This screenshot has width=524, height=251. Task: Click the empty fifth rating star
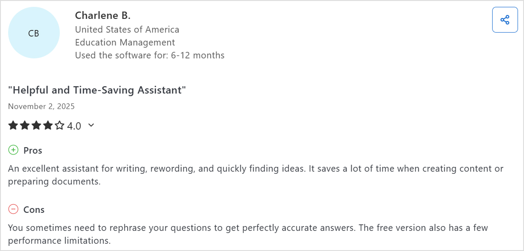tap(59, 125)
